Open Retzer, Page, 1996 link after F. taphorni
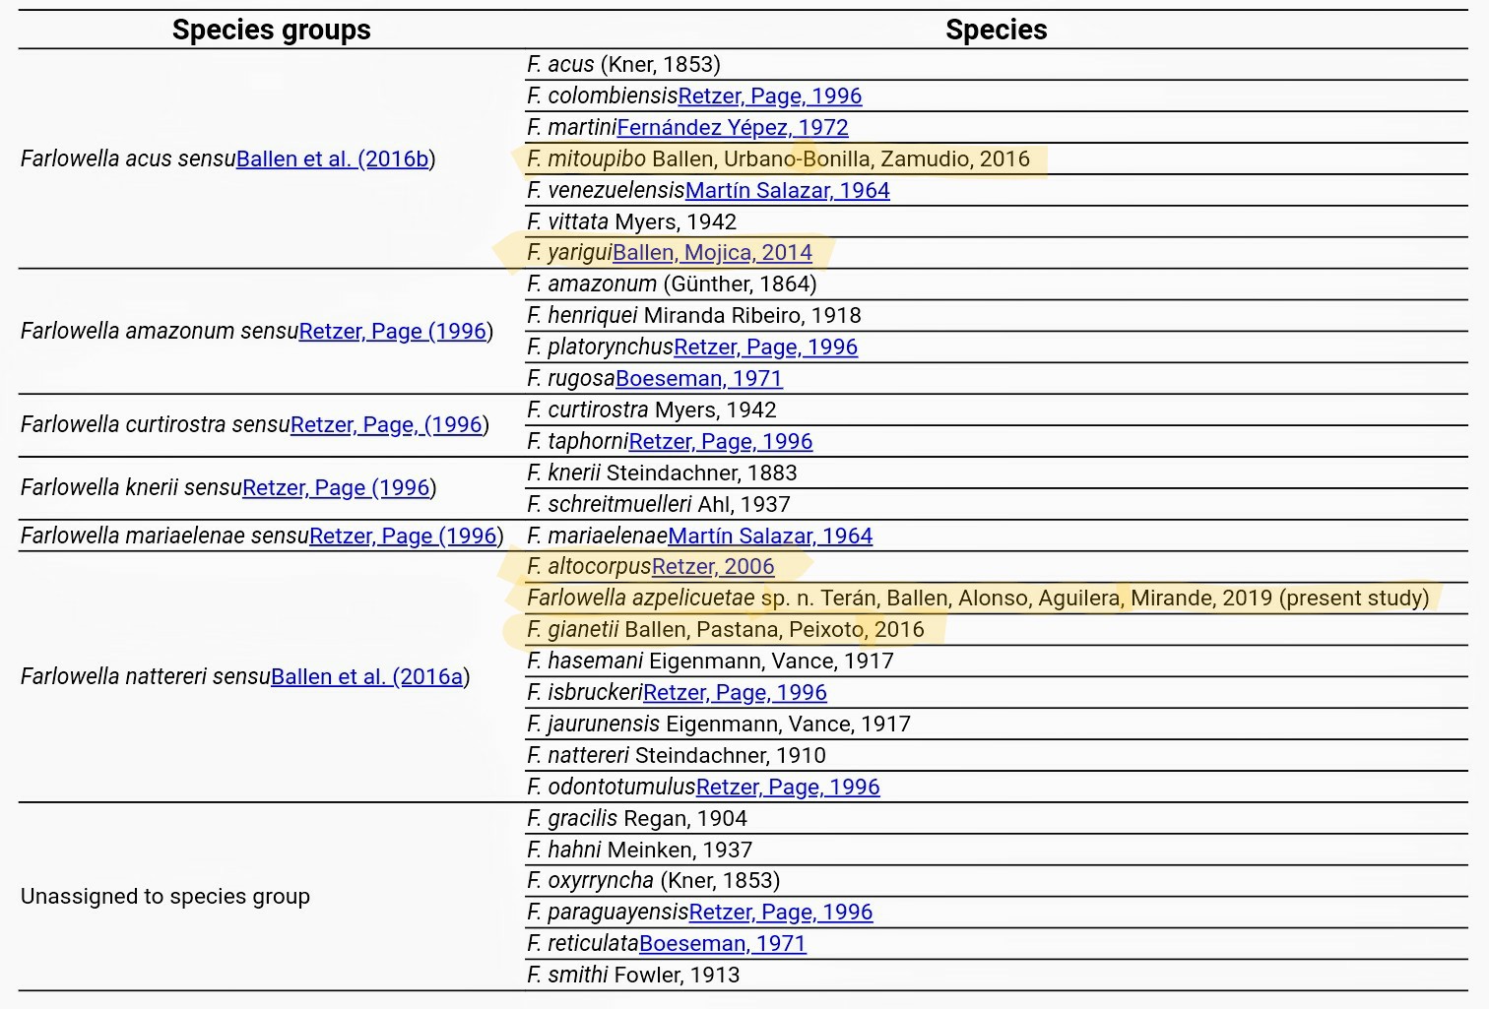 tap(721, 441)
